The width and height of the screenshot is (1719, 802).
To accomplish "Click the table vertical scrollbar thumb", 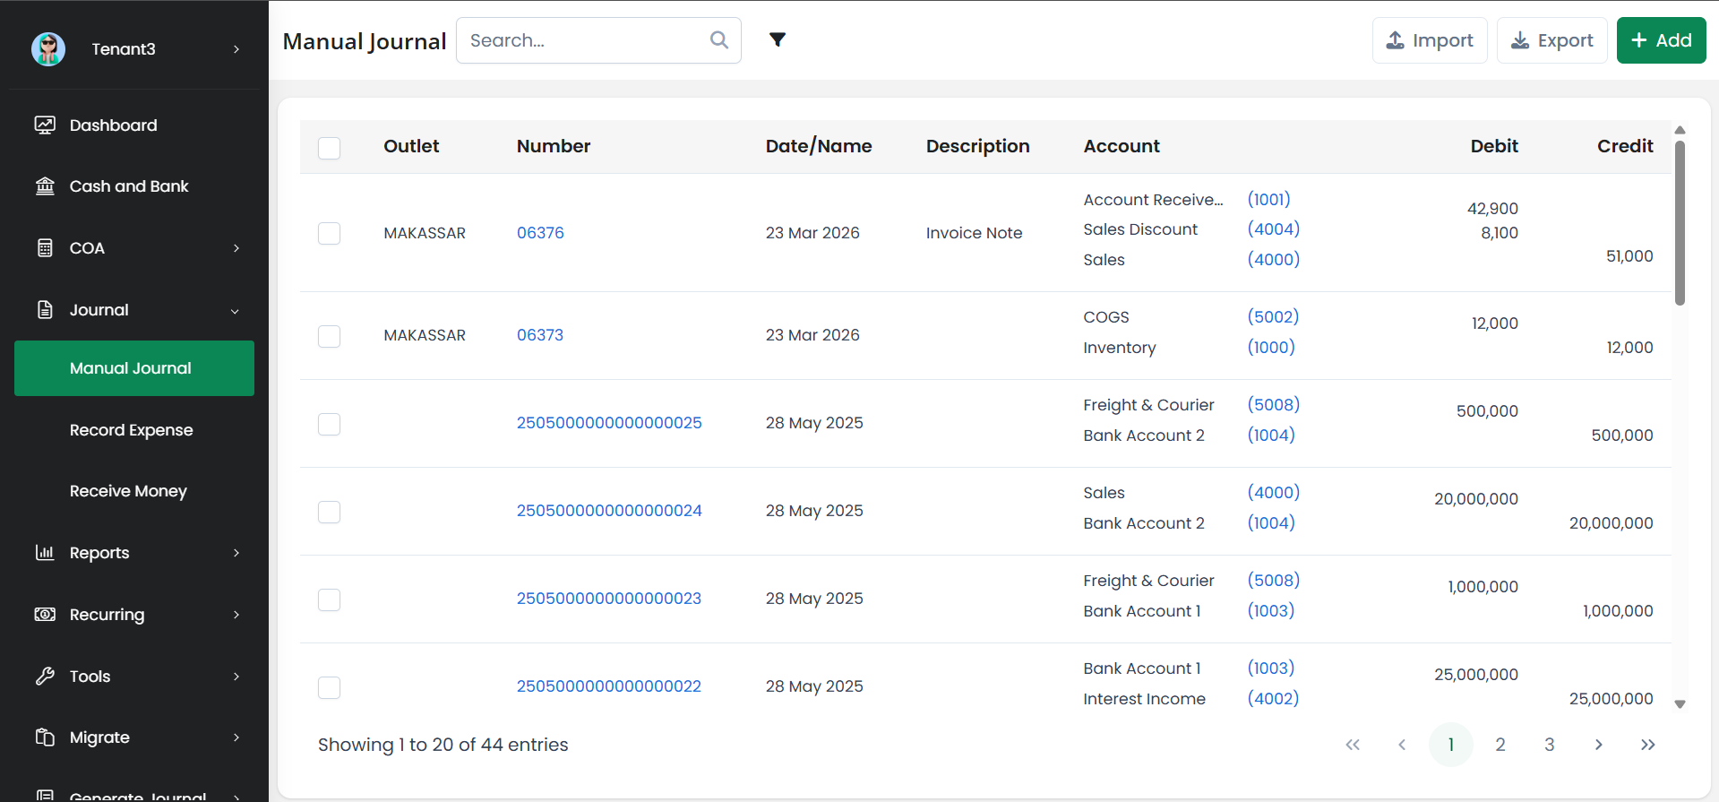I will tap(1680, 223).
